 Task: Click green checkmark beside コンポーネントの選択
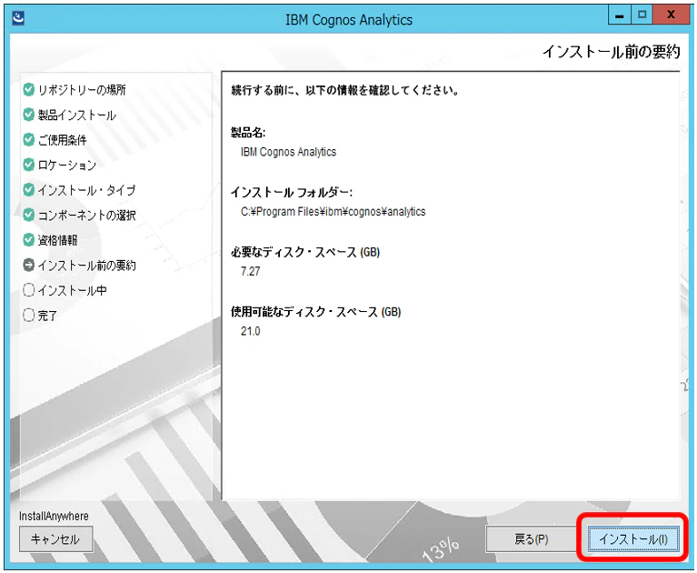(28, 215)
